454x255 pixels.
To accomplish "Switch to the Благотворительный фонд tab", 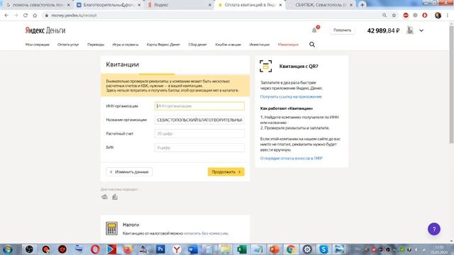I will [x=109, y=5].
